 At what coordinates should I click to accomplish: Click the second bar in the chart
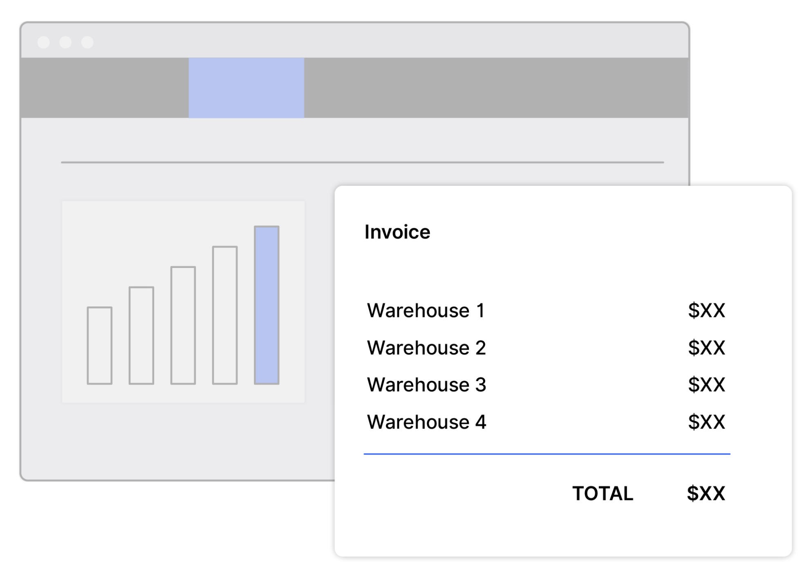click(x=141, y=335)
